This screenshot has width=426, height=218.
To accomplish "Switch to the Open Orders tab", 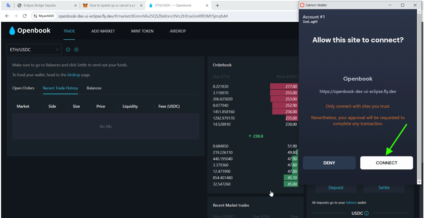I will 23,88.
